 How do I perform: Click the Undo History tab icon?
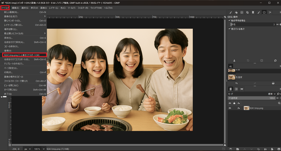[230, 66]
